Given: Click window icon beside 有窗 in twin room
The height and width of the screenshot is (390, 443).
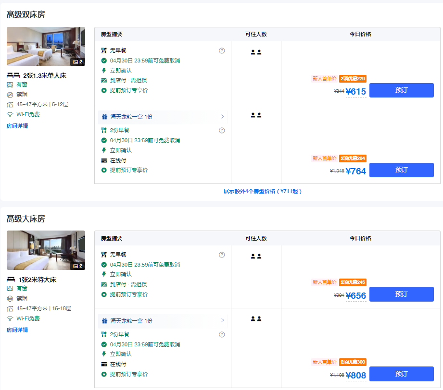Looking at the screenshot, I should 10,85.
